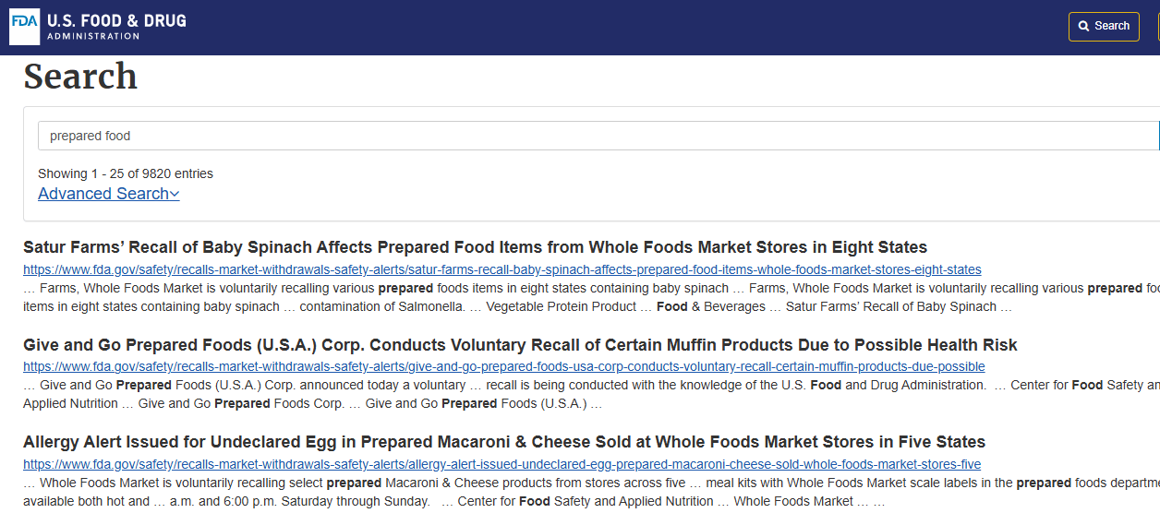Open Satur Farms' baby spinach recall result

click(x=475, y=247)
